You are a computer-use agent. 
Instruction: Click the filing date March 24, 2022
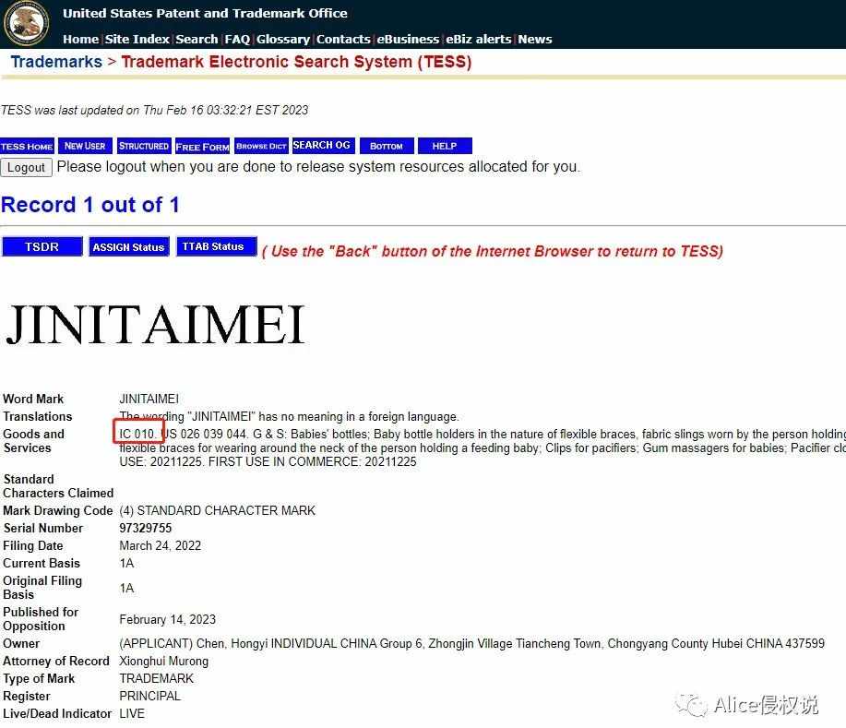tap(160, 545)
